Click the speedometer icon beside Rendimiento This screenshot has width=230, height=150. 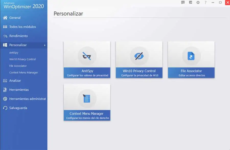[x=5, y=36]
